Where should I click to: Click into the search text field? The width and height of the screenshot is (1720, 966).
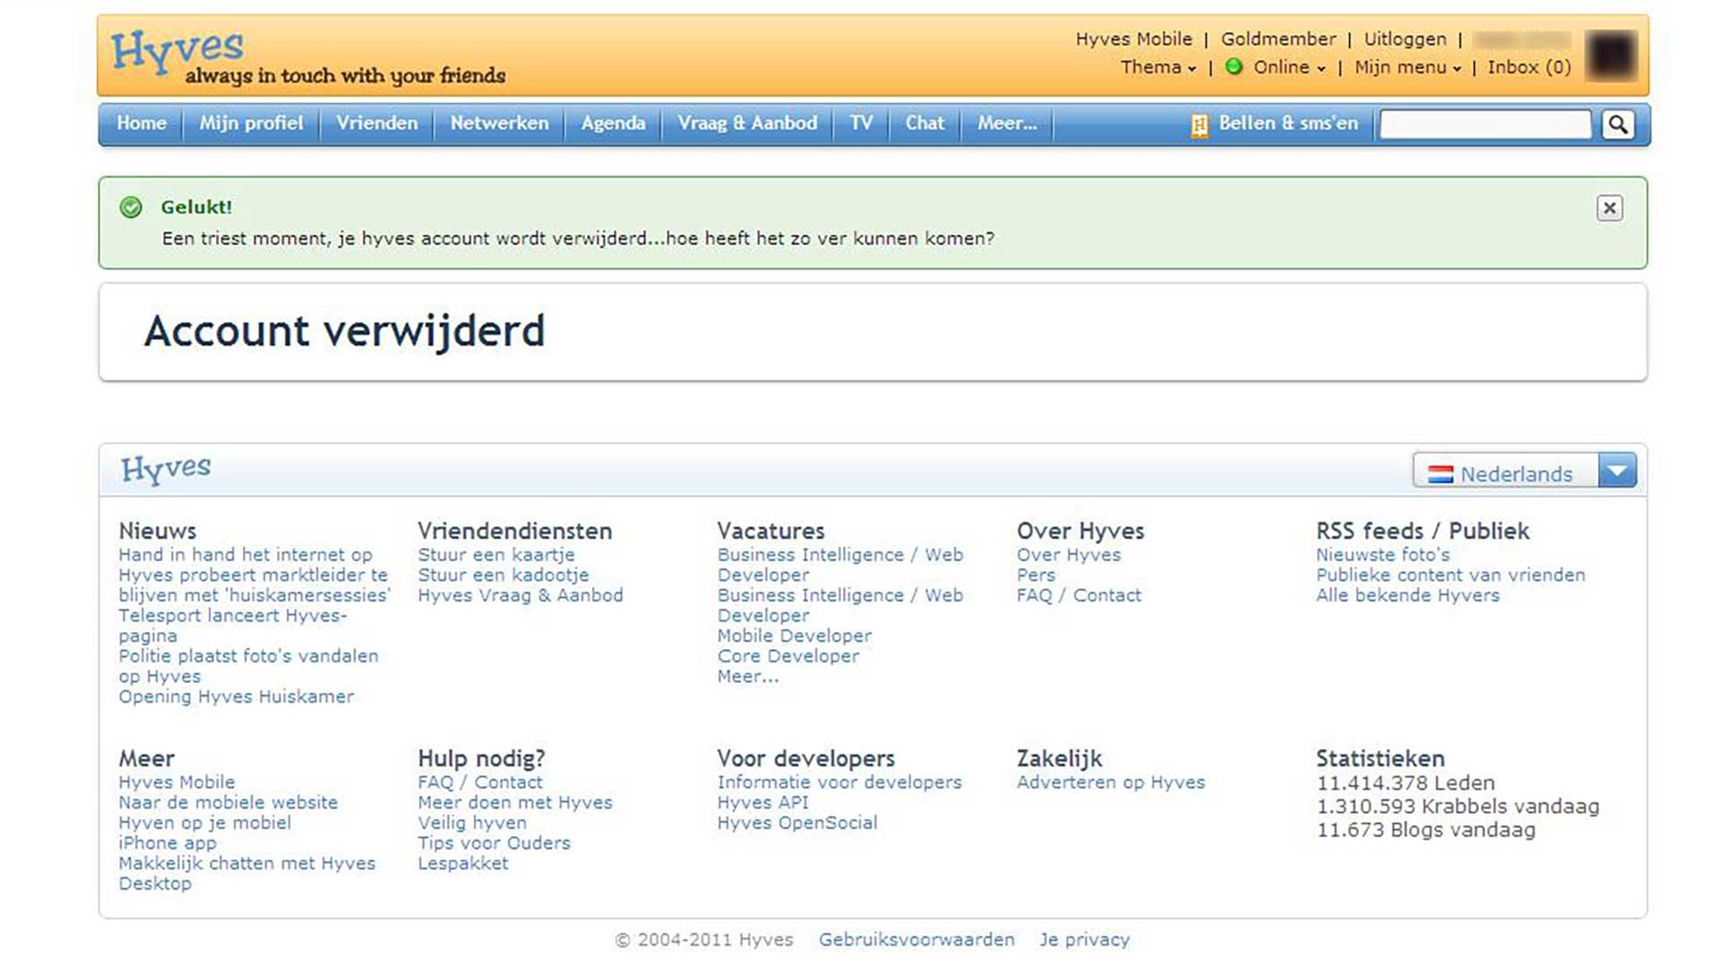(x=1484, y=124)
